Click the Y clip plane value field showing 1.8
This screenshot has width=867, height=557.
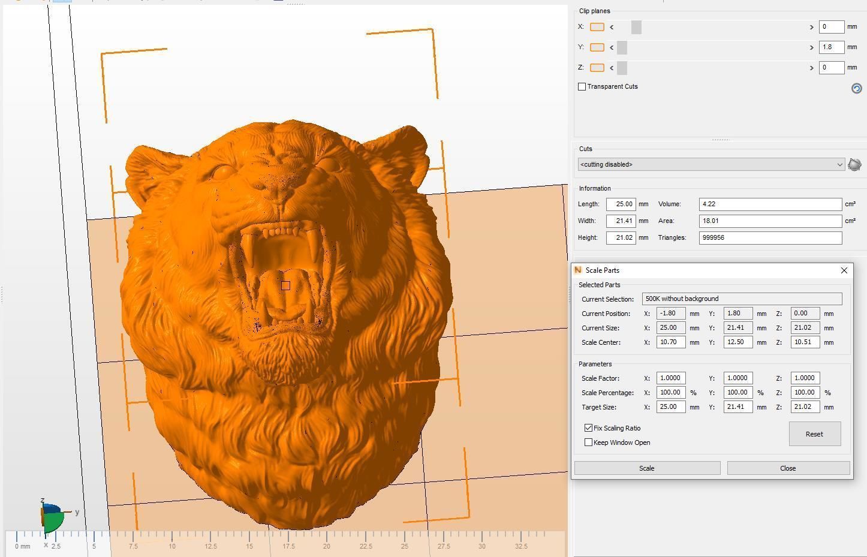[832, 47]
